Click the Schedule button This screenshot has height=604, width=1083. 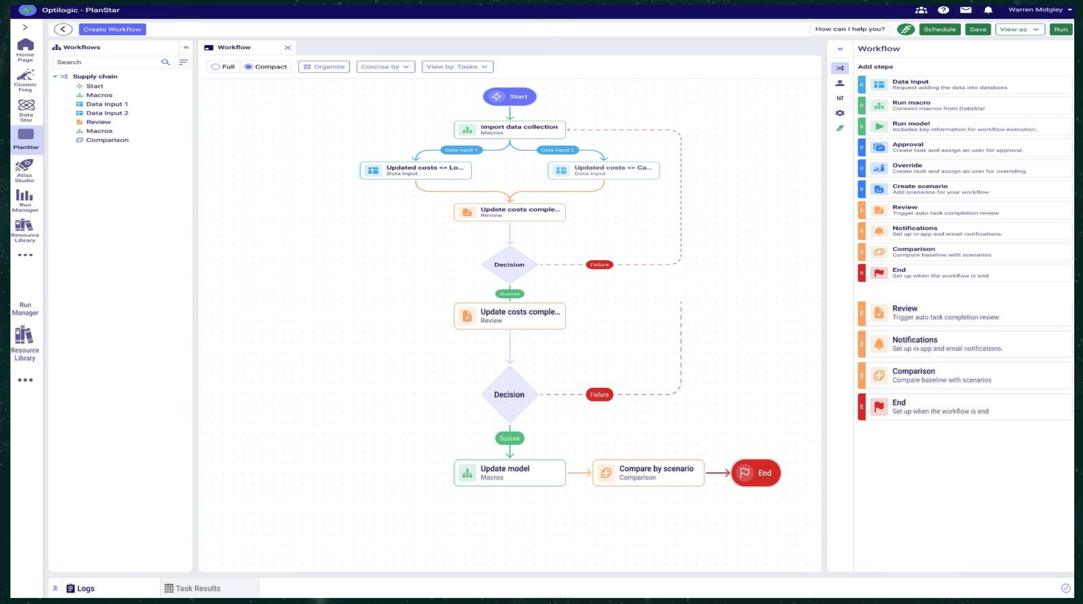coord(939,30)
